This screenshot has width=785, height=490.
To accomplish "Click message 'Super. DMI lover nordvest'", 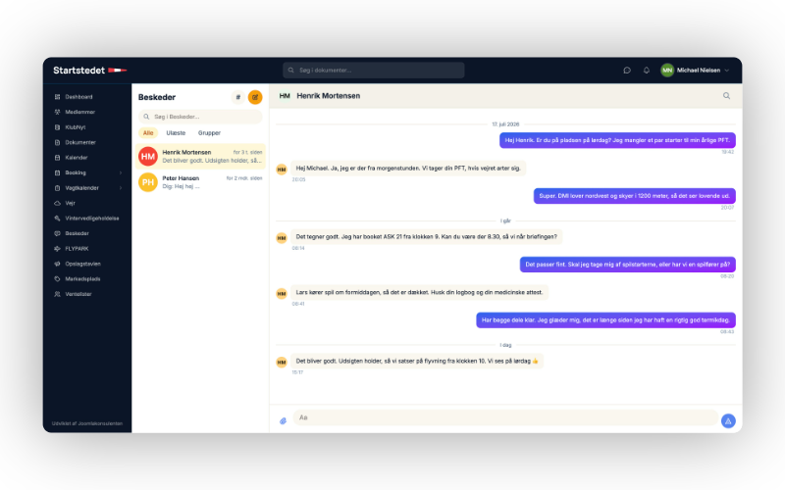I will tap(634, 196).
